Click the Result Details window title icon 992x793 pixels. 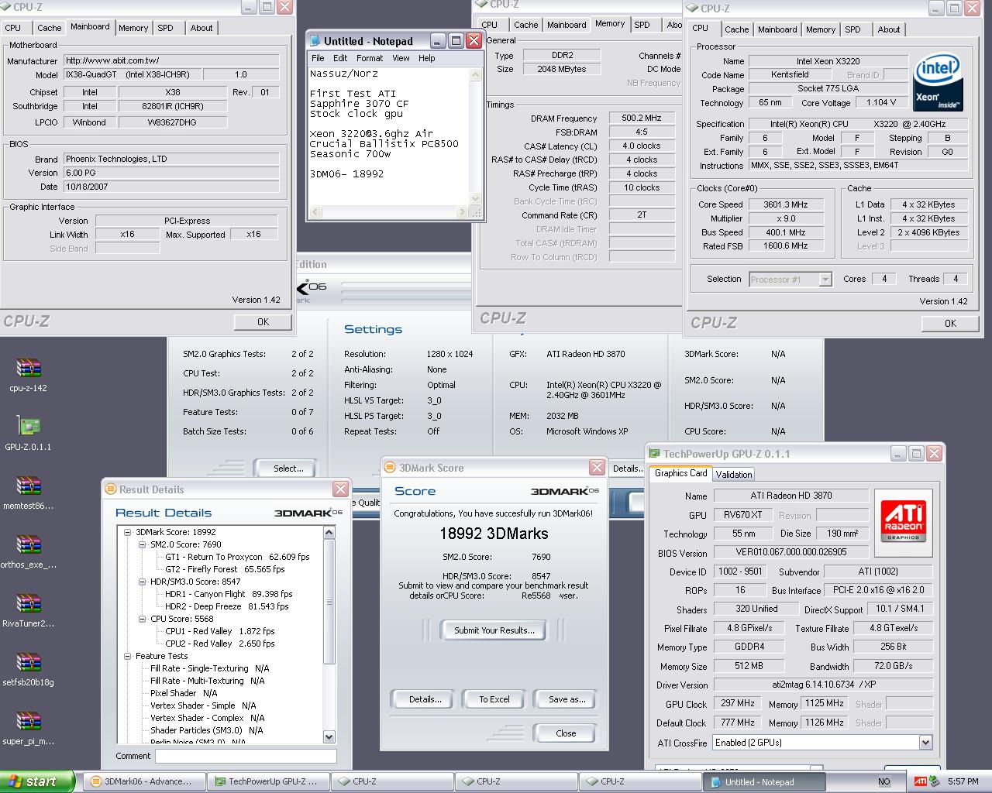[111, 489]
